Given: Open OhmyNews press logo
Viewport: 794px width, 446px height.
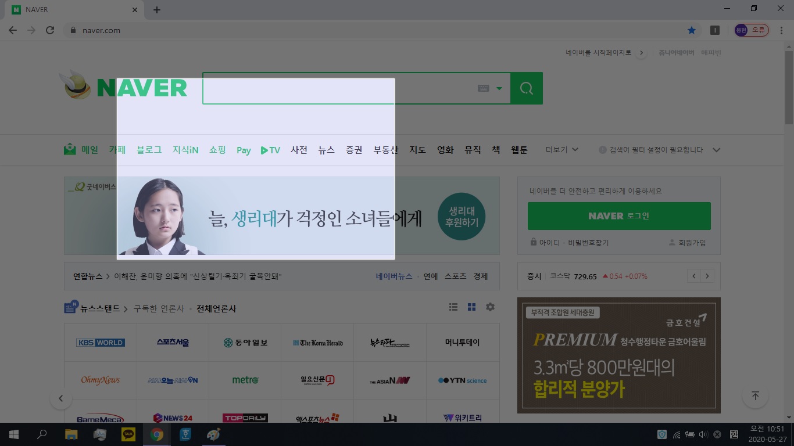Looking at the screenshot, I should (x=101, y=380).
